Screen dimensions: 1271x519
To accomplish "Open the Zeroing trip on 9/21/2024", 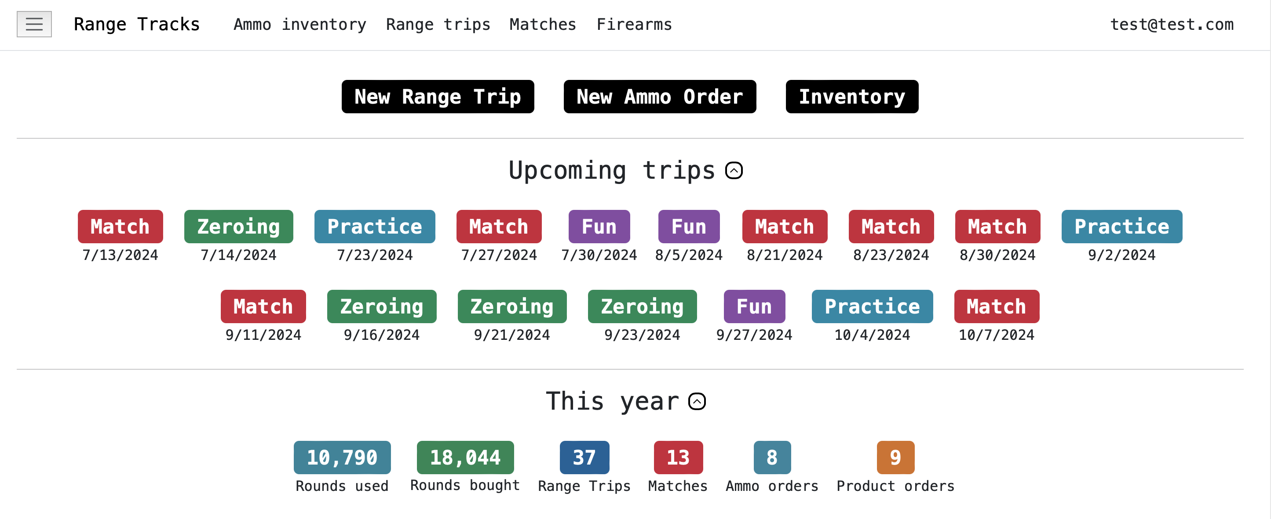I will tap(512, 306).
